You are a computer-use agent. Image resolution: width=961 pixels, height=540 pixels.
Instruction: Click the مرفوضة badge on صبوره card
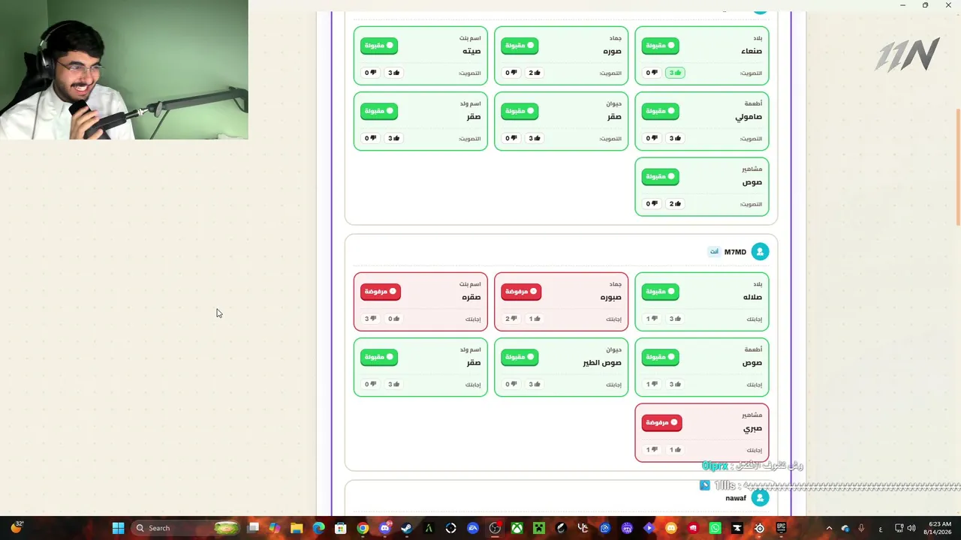[521, 291]
